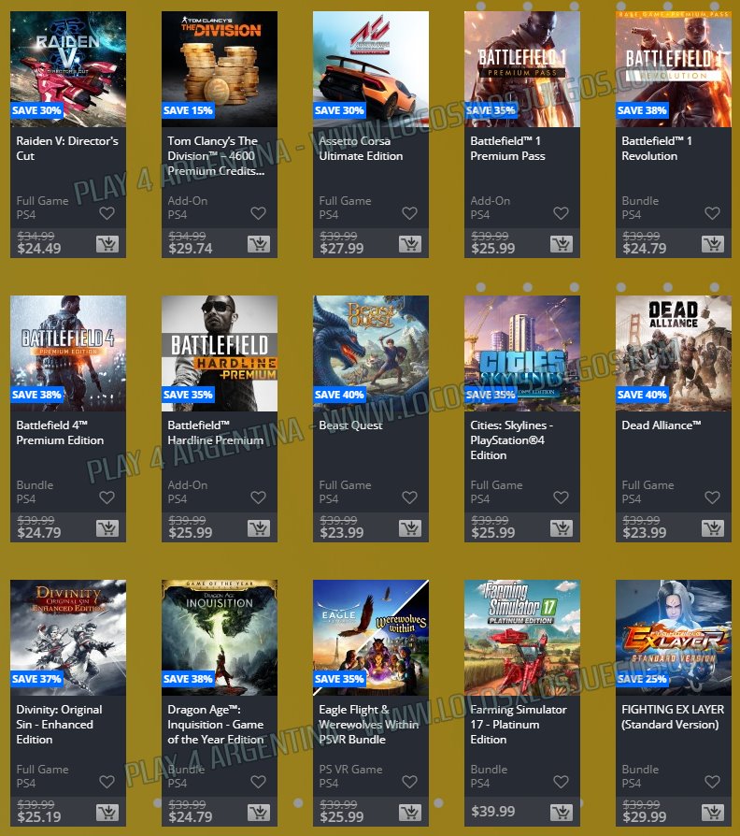The width and height of the screenshot is (740, 836).
Task: Add Dragon Age Inquisition GOTY to cart
Action: click(259, 813)
